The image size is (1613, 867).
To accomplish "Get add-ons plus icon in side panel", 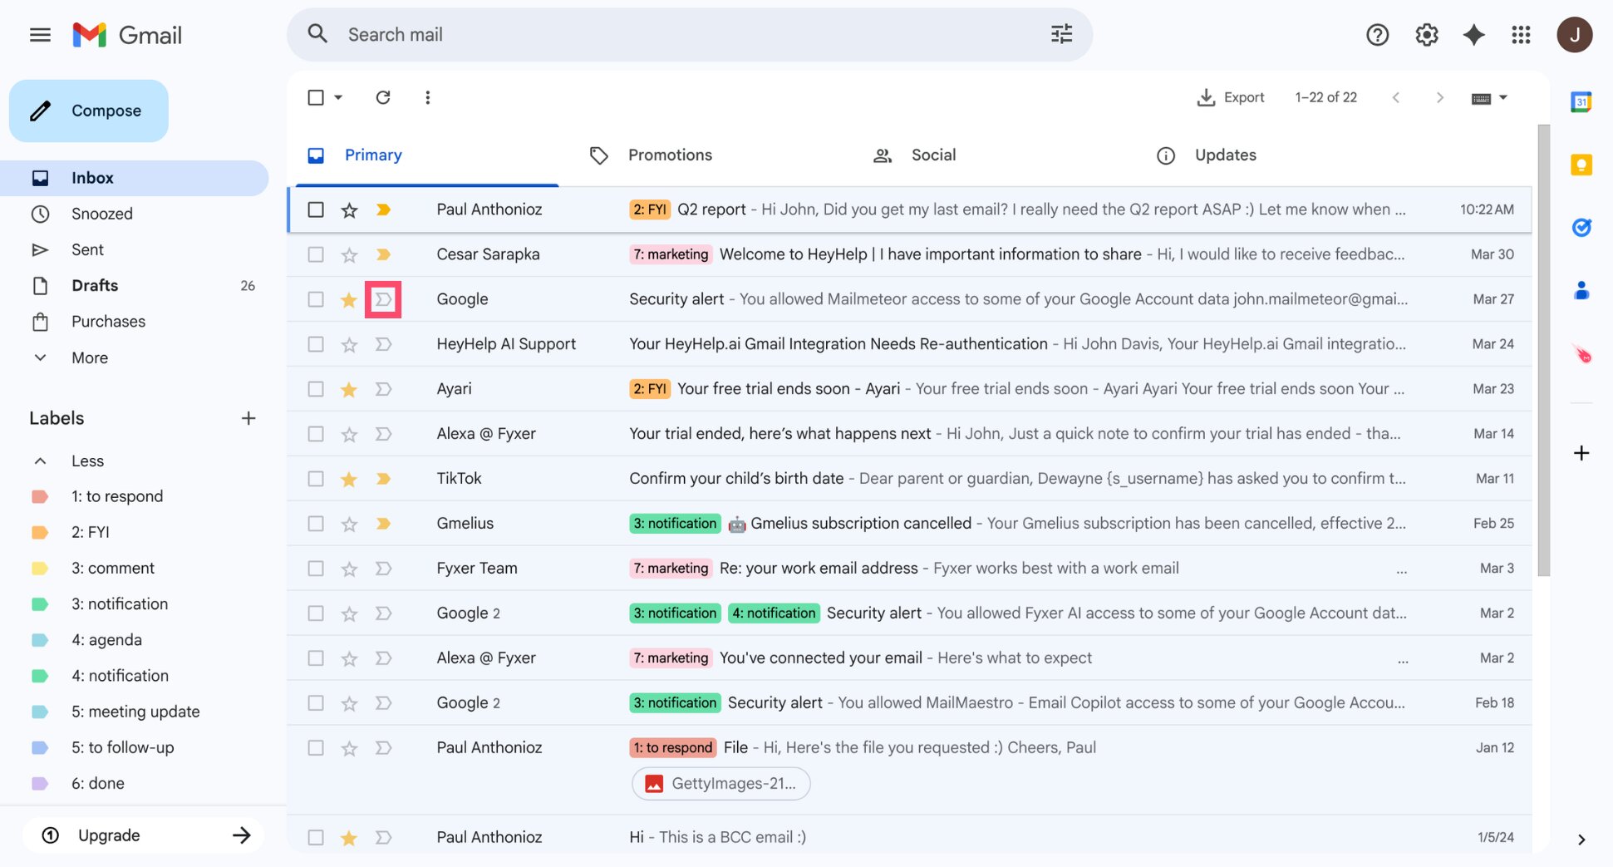I will [x=1581, y=453].
